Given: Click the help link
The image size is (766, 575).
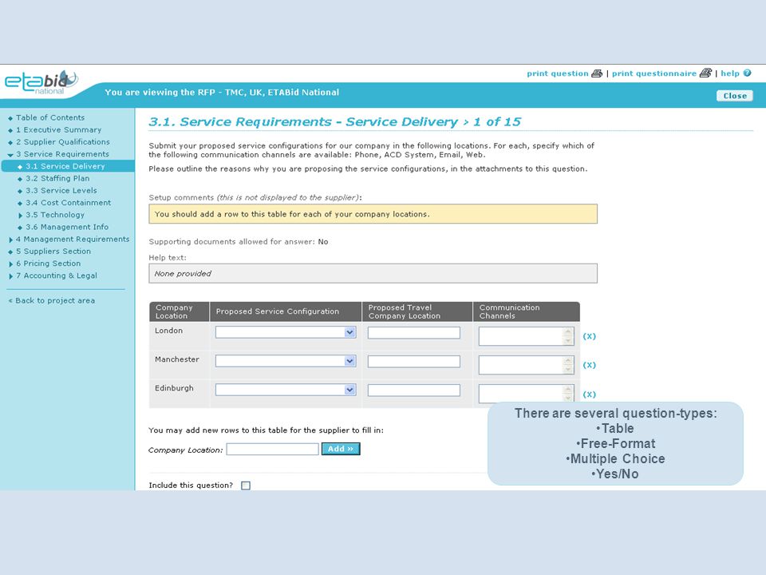Looking at the screenshot, I should point(730,73).
